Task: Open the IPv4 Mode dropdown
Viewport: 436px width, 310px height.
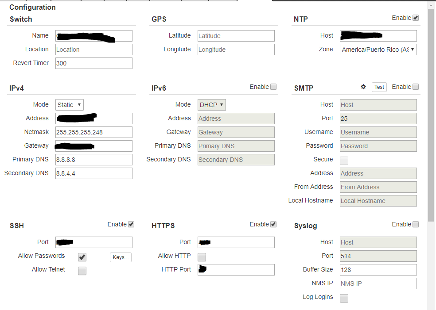Action: tap(70, 105)
